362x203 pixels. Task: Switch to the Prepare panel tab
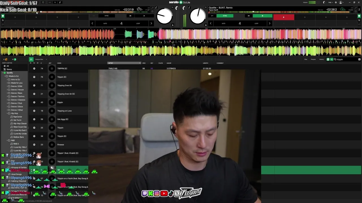click(x=313, y=59)
